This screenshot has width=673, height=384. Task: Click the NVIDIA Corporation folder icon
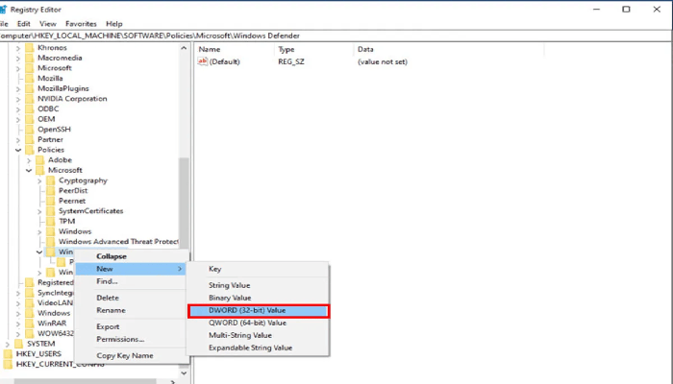point(29,99)
